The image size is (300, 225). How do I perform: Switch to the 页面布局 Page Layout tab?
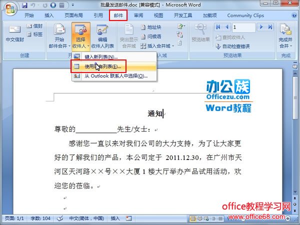[73, 15]
